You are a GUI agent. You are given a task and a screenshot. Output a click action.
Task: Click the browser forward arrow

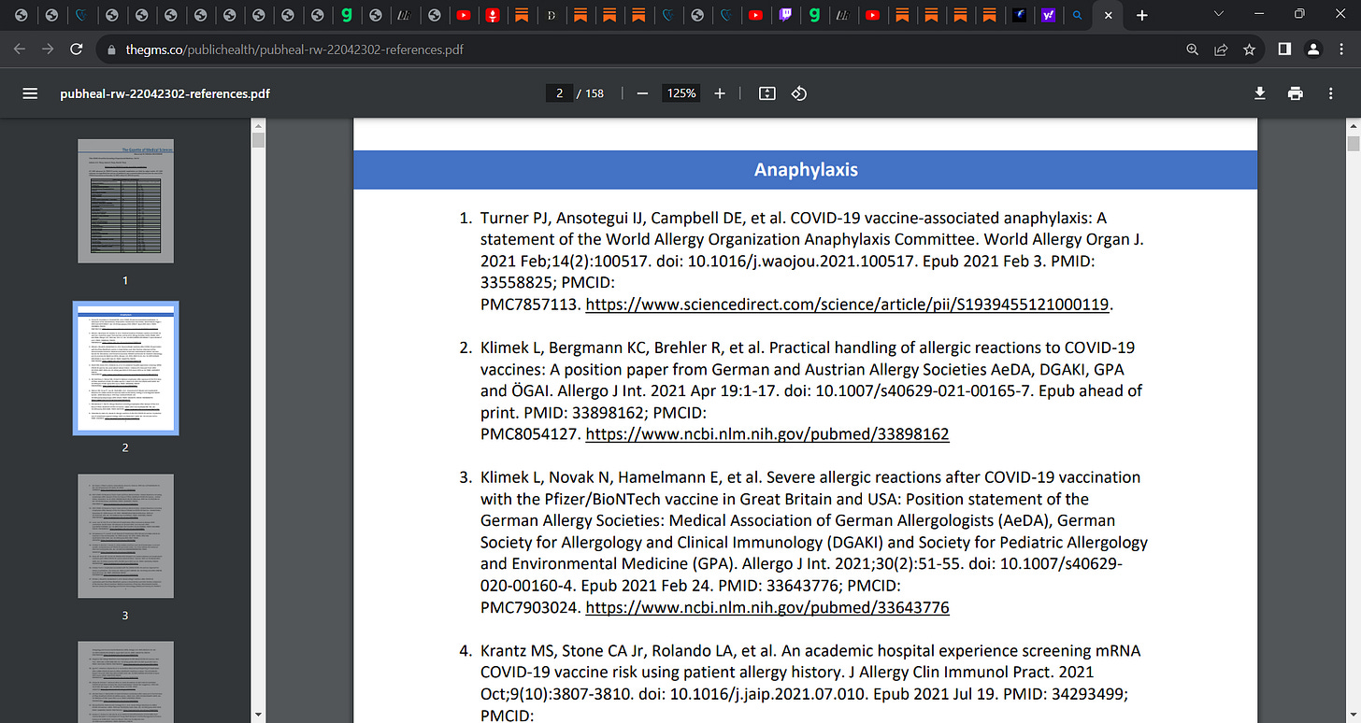pyautogui.click(x=48, y=50)
